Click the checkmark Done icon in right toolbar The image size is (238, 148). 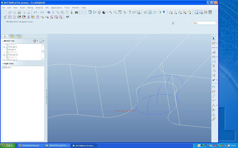[213, 80]
